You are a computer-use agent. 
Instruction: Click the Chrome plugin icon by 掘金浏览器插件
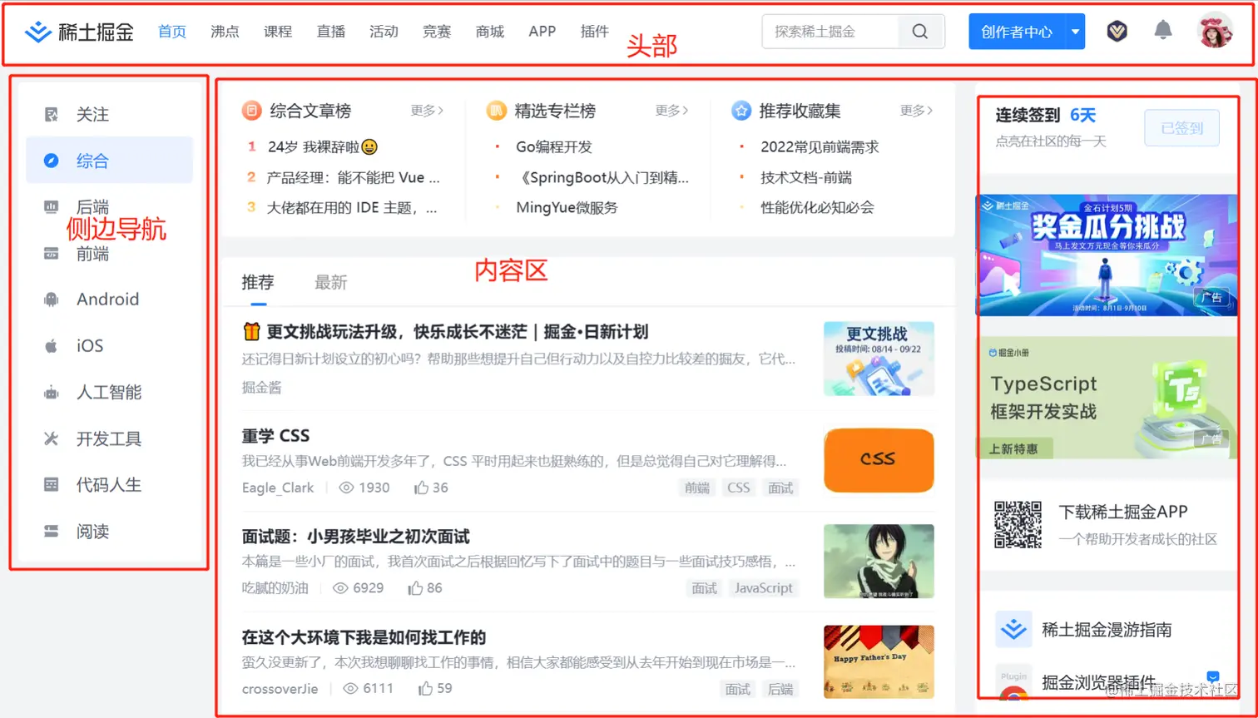[x=1013, y=682]
